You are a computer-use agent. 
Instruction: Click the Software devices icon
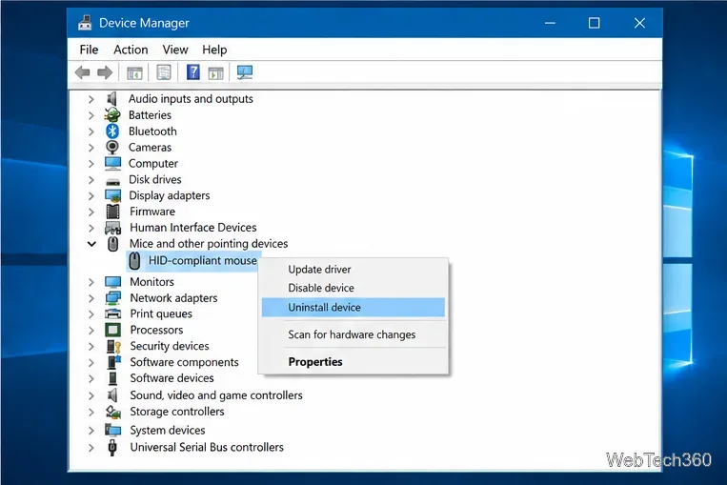click(x=112, y=378)
